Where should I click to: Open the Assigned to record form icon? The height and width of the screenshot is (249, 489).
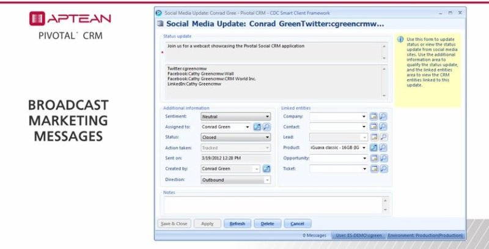(x=257, y=127)
